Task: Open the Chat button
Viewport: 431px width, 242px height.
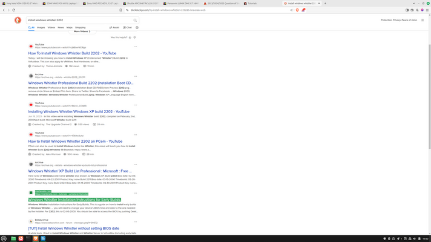Action: [x=127, y=27]
